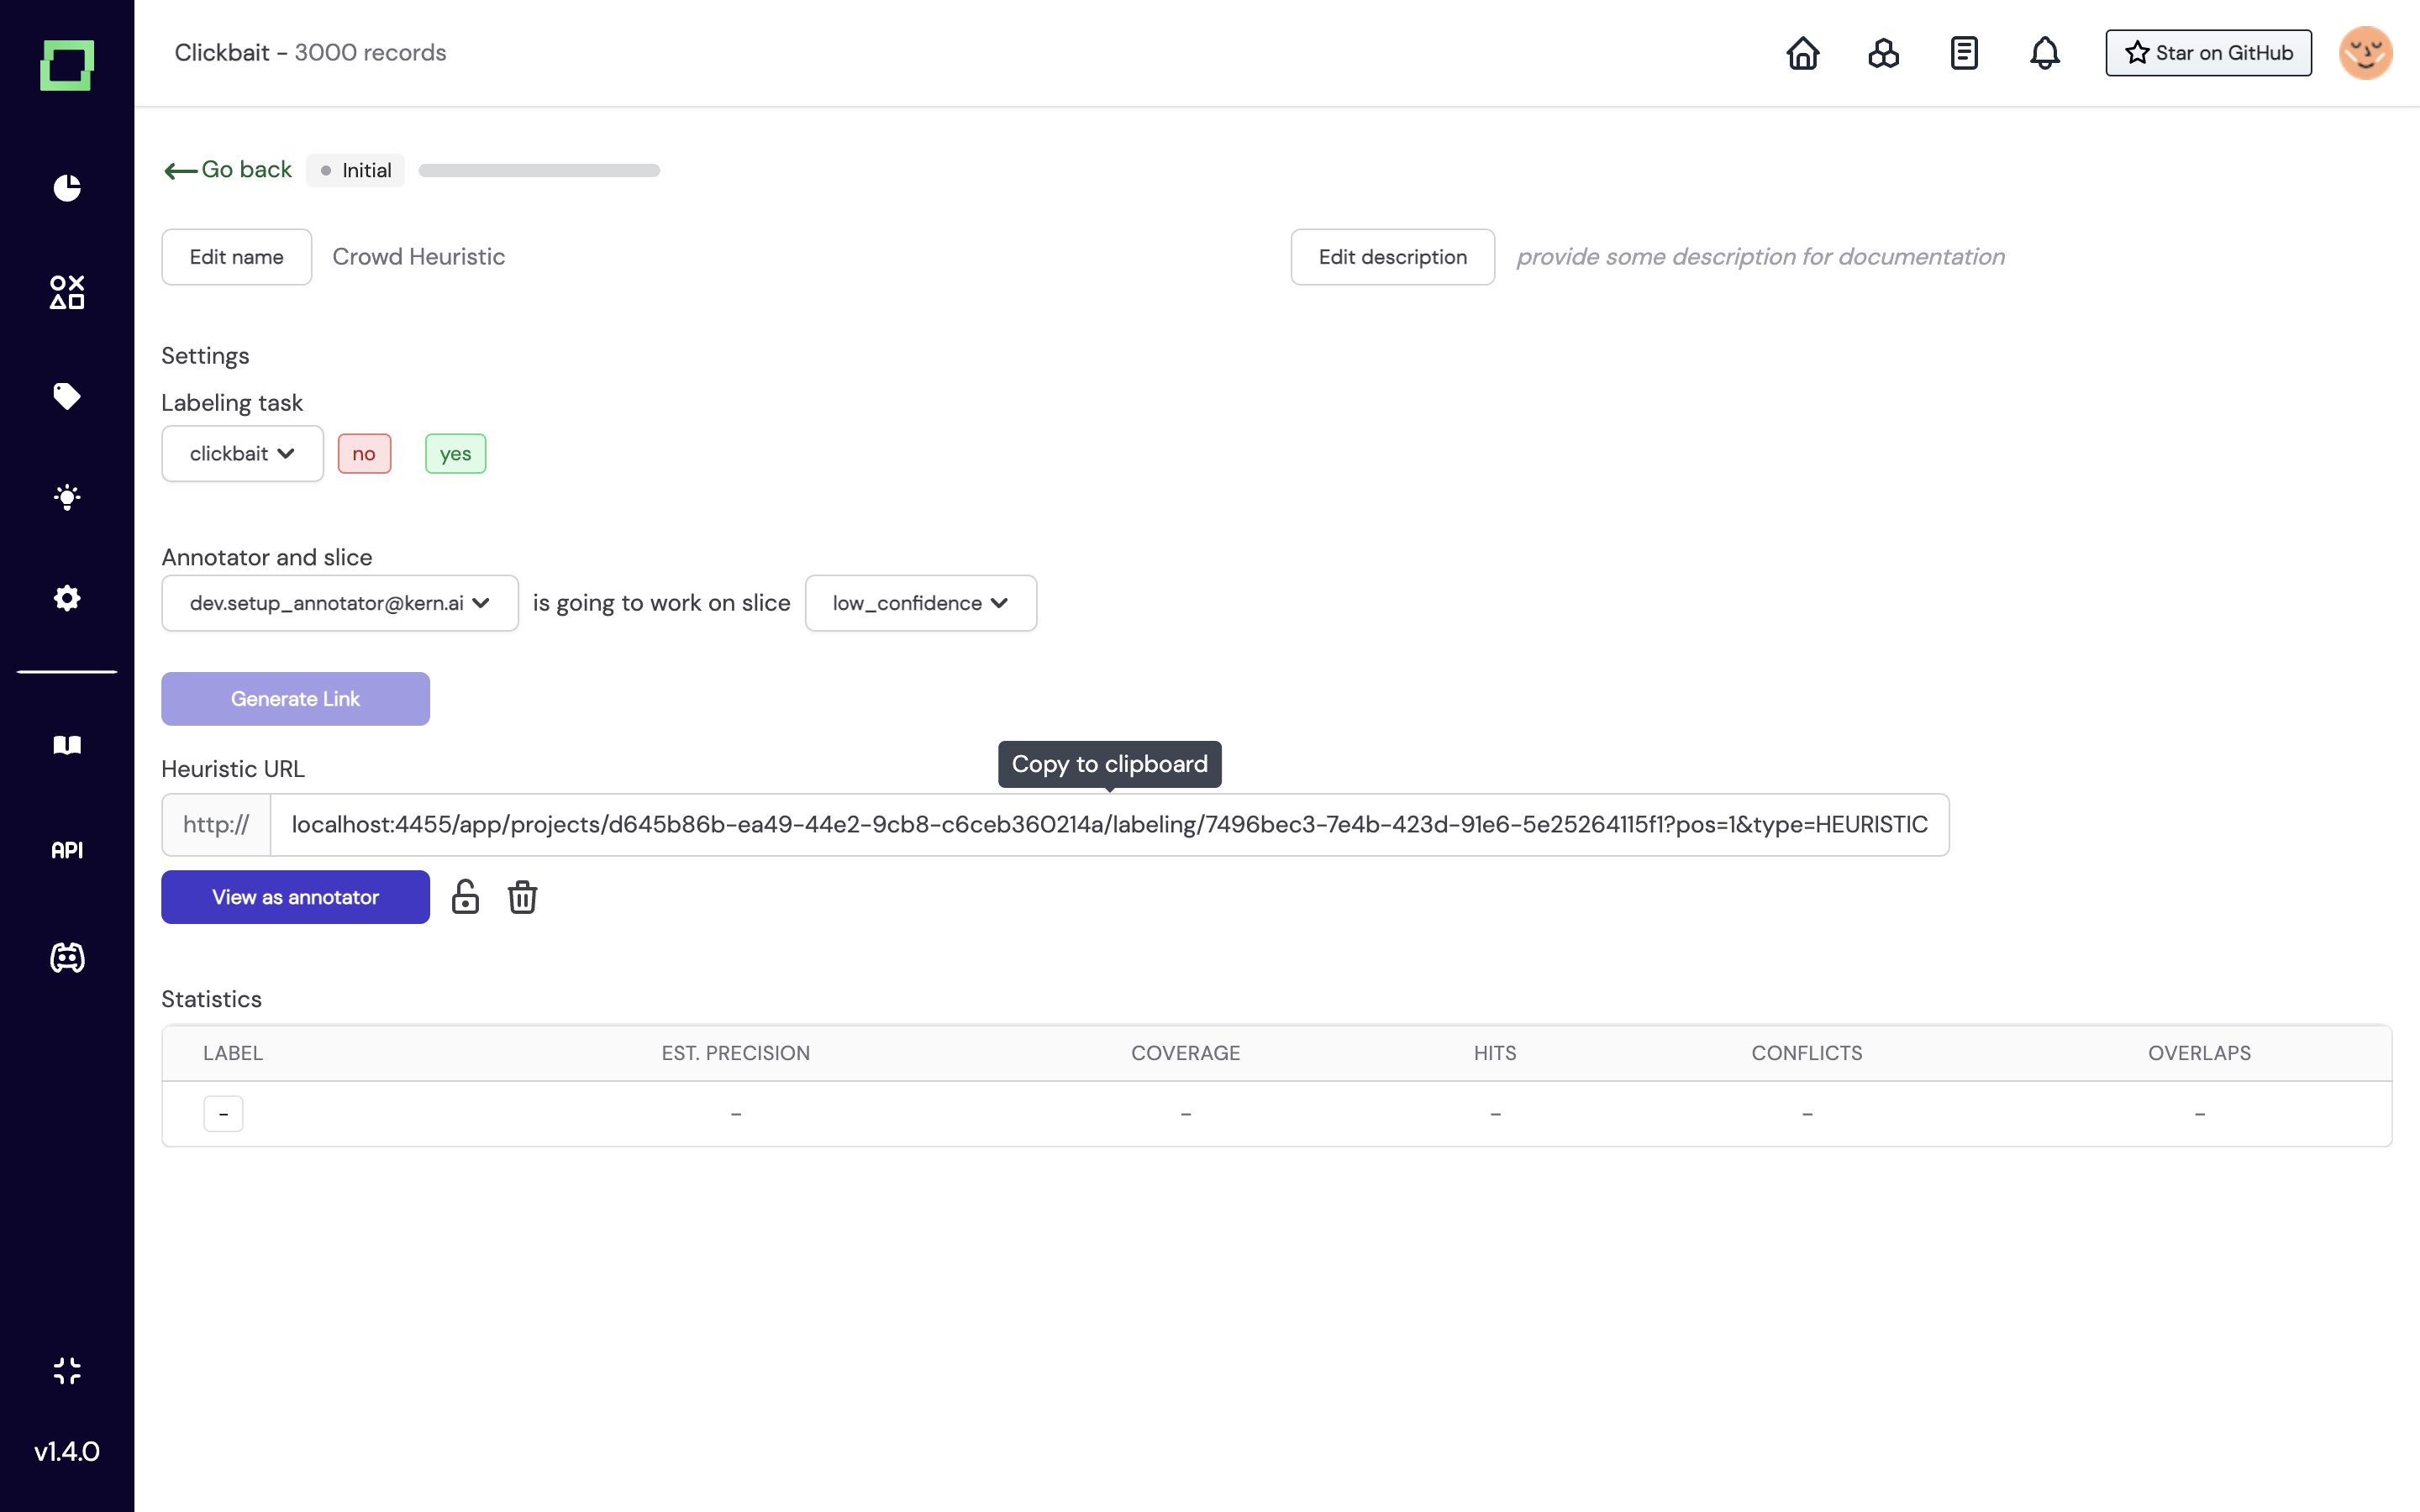Open the clickbait labeling task dropdown
Screen dimensions: 2420x1512
click(242, 454)
